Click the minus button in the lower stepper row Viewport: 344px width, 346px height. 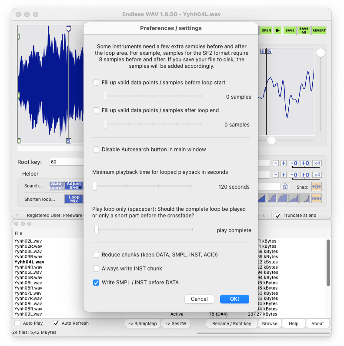pos(276,175)
